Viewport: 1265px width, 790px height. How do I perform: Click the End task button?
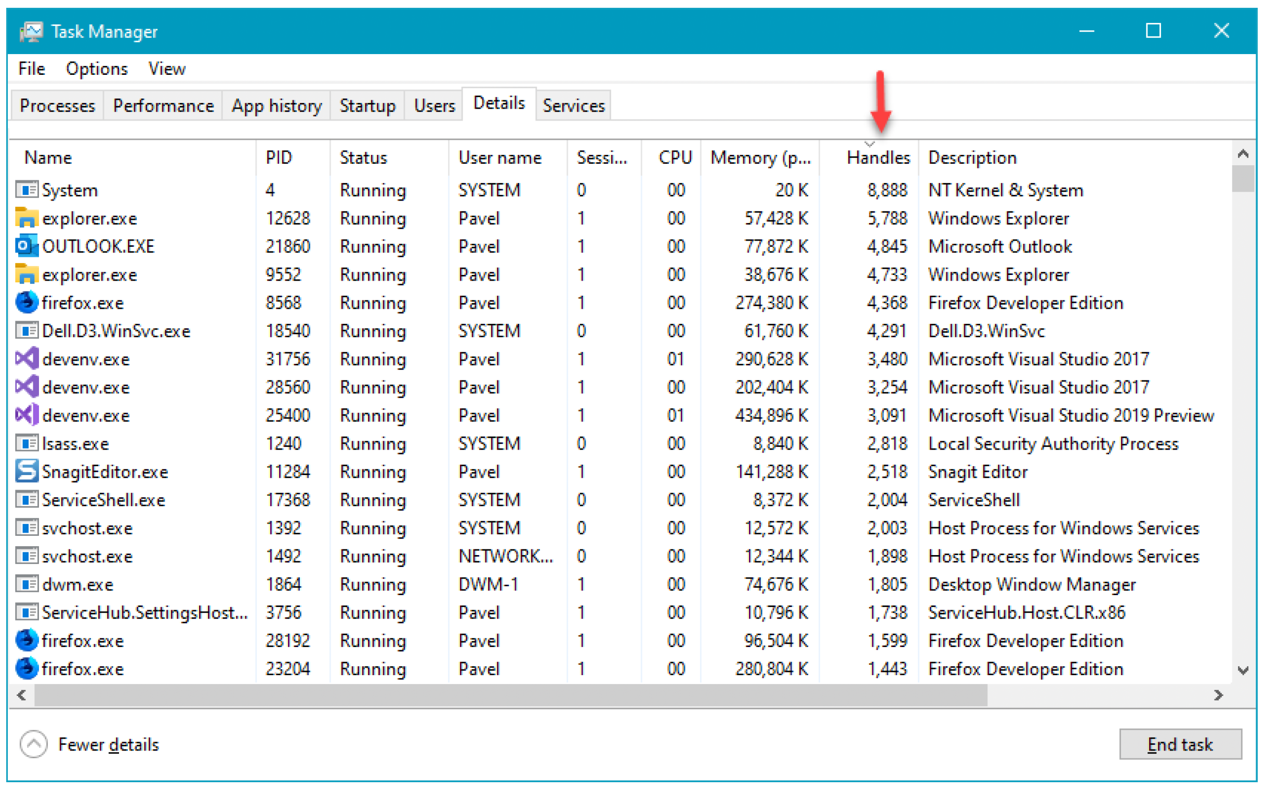point(1180,745)
